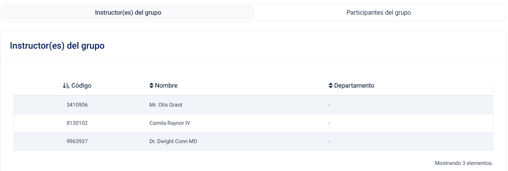Click the sort arrows icon beside Nombre
This screenshot has width=508, height=171.
pyautogui.click(x=151, y=86)
